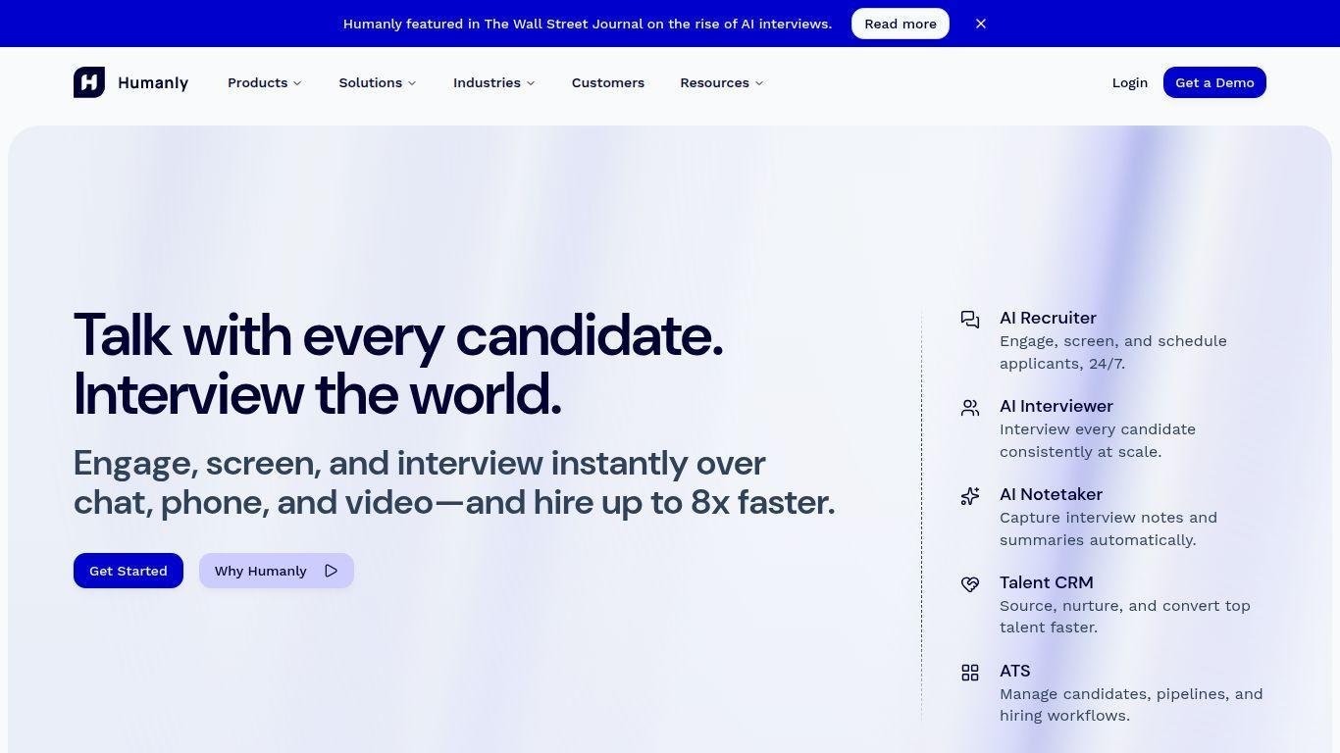Open the AI Recruiter product title
The image size is (1340, 753).
click(1048, 318)
